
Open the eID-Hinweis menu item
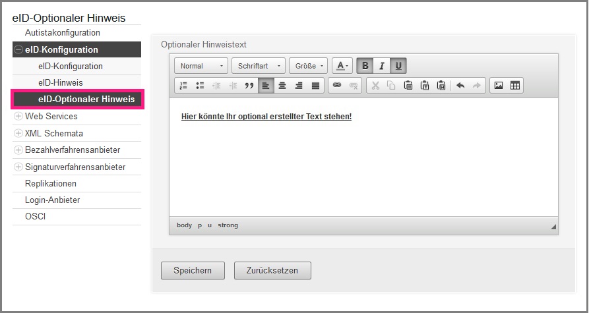[x=61, y=83]
